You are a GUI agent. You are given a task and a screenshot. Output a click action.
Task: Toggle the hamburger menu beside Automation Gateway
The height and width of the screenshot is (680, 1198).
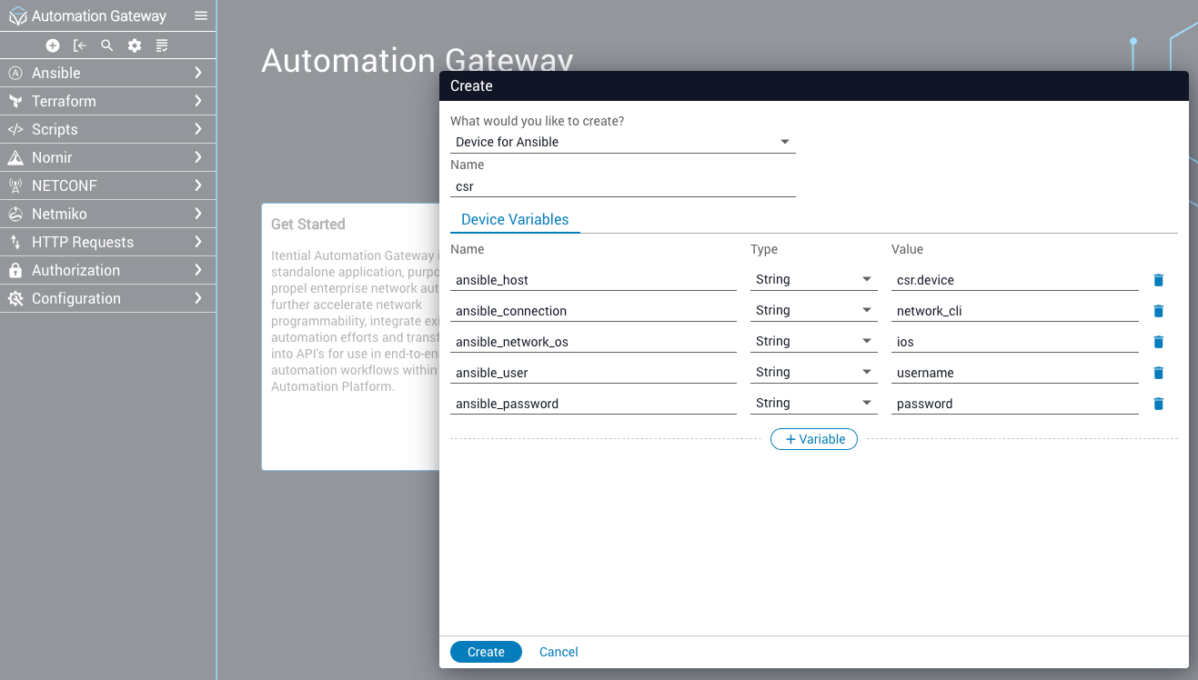point(201,16)
